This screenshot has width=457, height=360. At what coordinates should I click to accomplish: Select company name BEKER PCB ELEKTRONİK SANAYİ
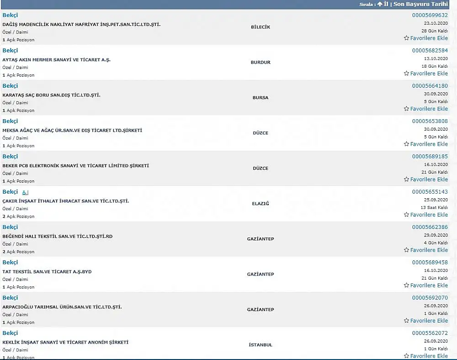(75, 165)
